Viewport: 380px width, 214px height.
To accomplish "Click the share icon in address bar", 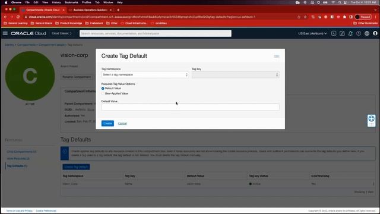I will 299,17.
